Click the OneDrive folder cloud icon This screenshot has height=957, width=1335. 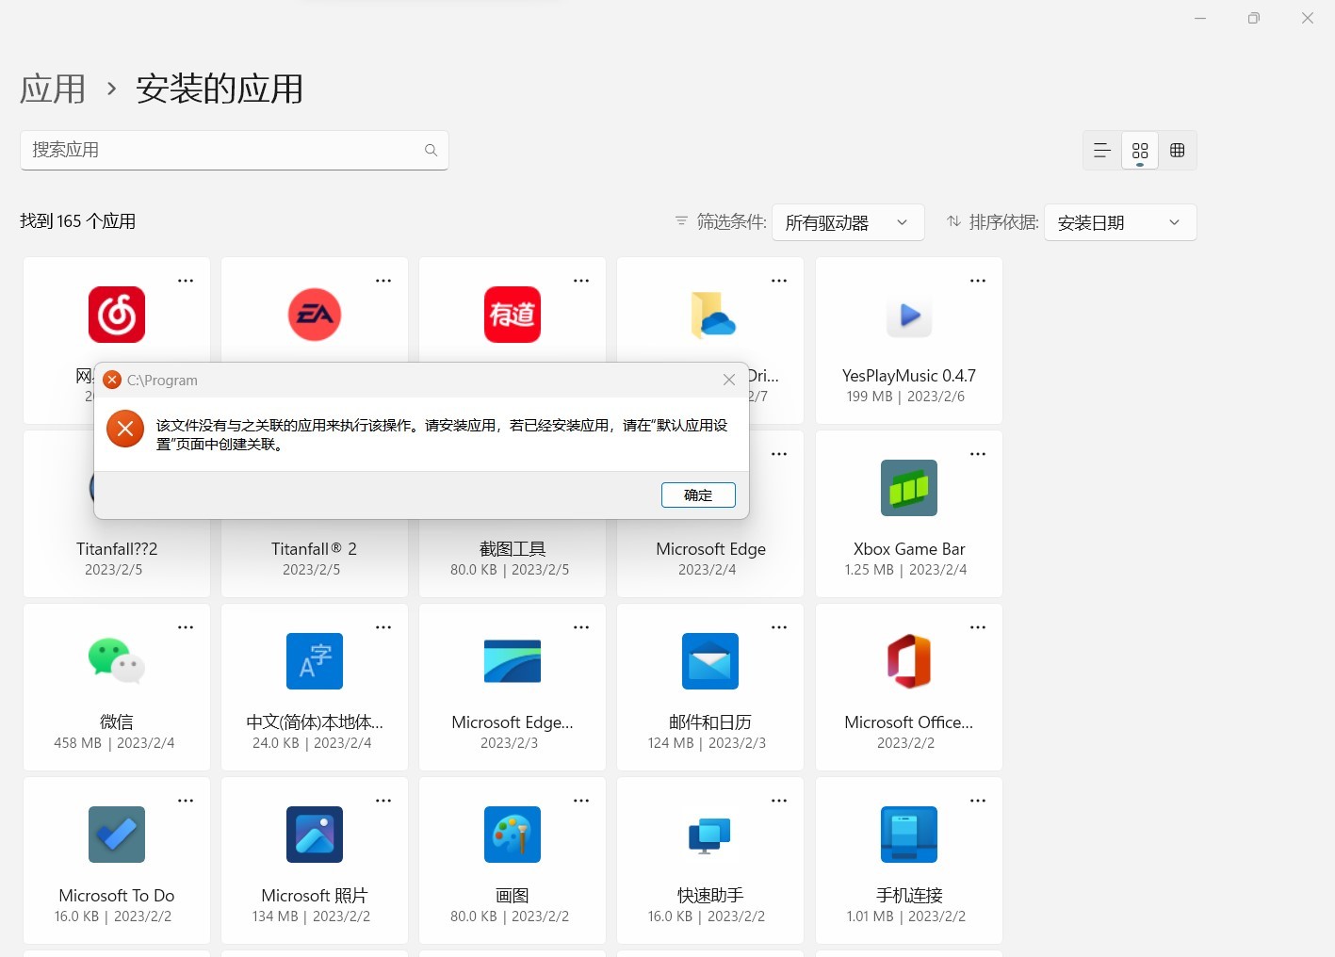coord(713,315)
